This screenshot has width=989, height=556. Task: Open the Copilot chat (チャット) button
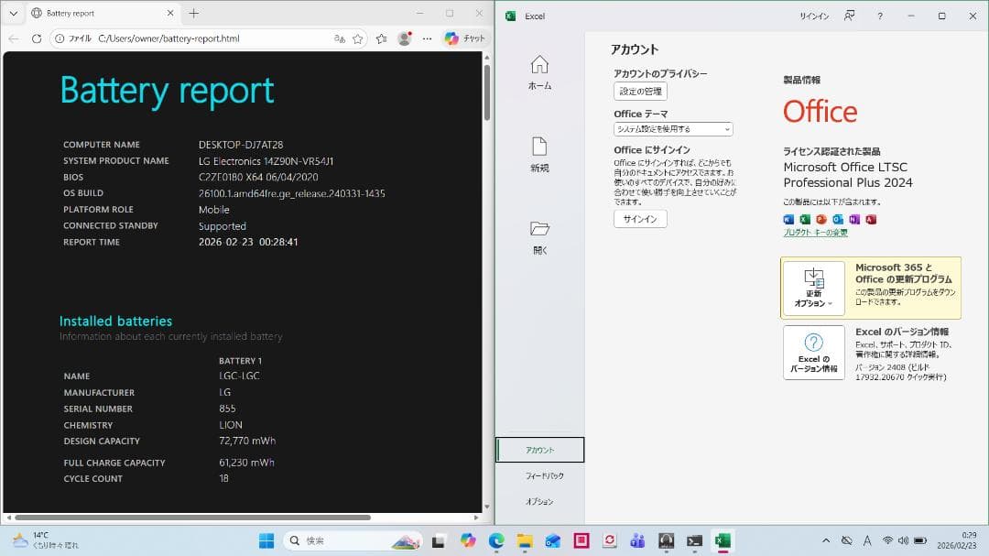tap(465, 38)
